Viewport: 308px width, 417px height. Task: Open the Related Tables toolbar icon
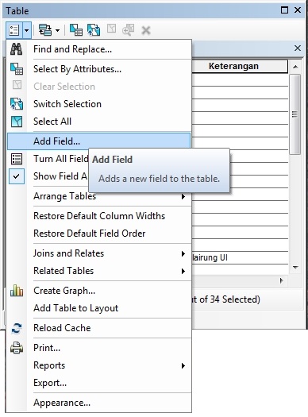[x=45, y=30]
